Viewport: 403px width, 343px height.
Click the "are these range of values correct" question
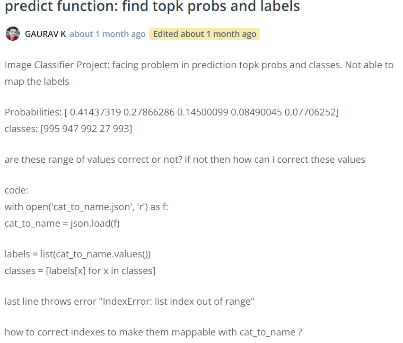click(184, 159)
